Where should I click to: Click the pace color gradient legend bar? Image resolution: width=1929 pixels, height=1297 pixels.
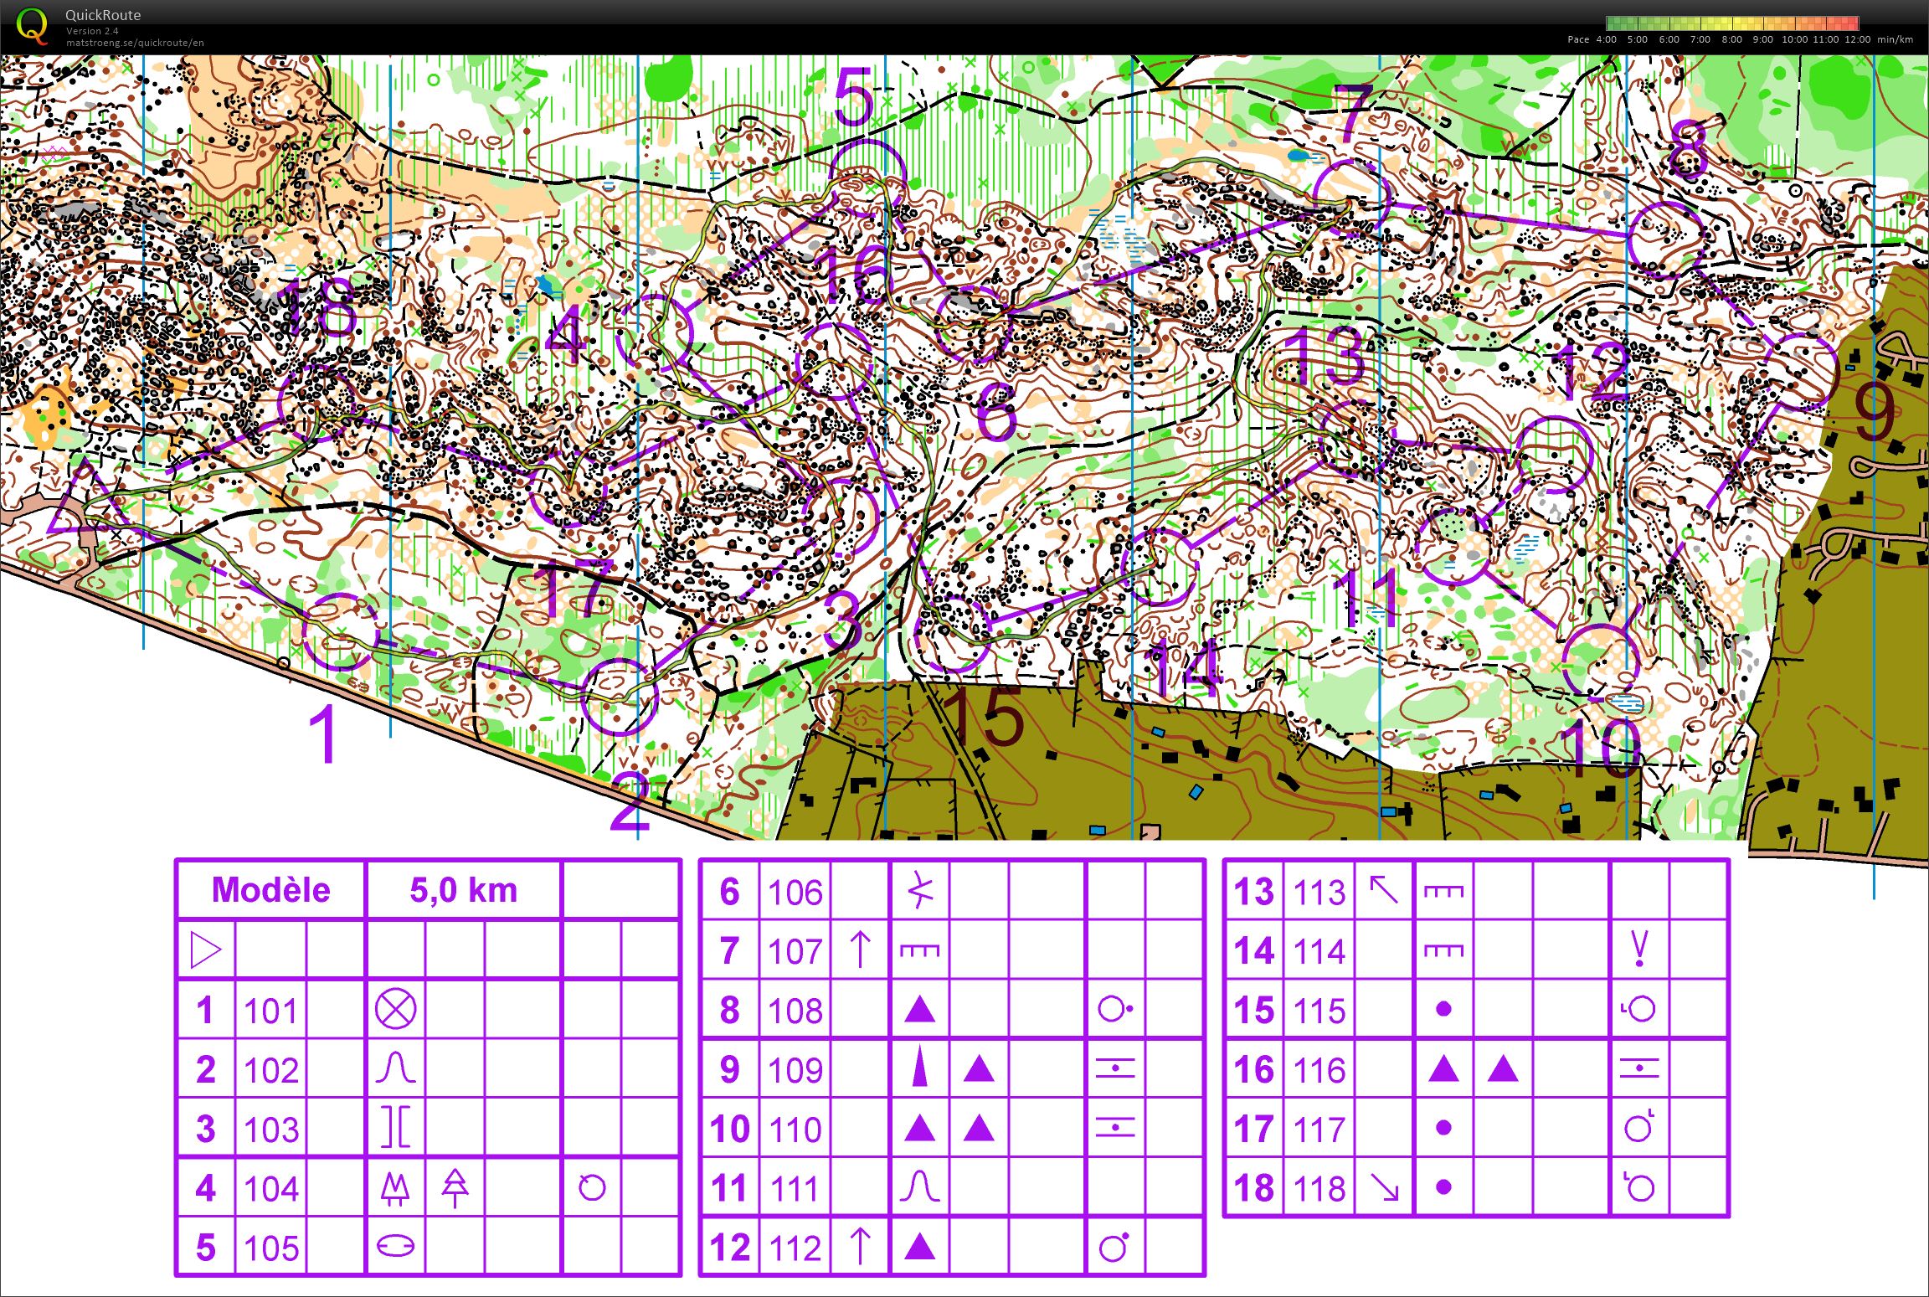1732,23
